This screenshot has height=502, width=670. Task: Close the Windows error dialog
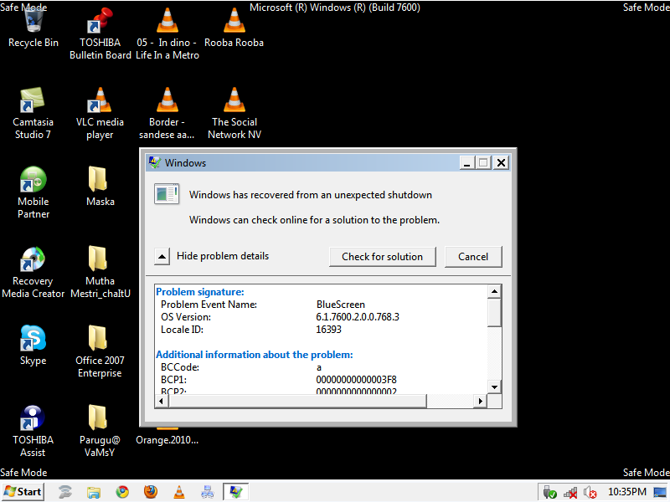pyautogui.click(x=501, y=162)
